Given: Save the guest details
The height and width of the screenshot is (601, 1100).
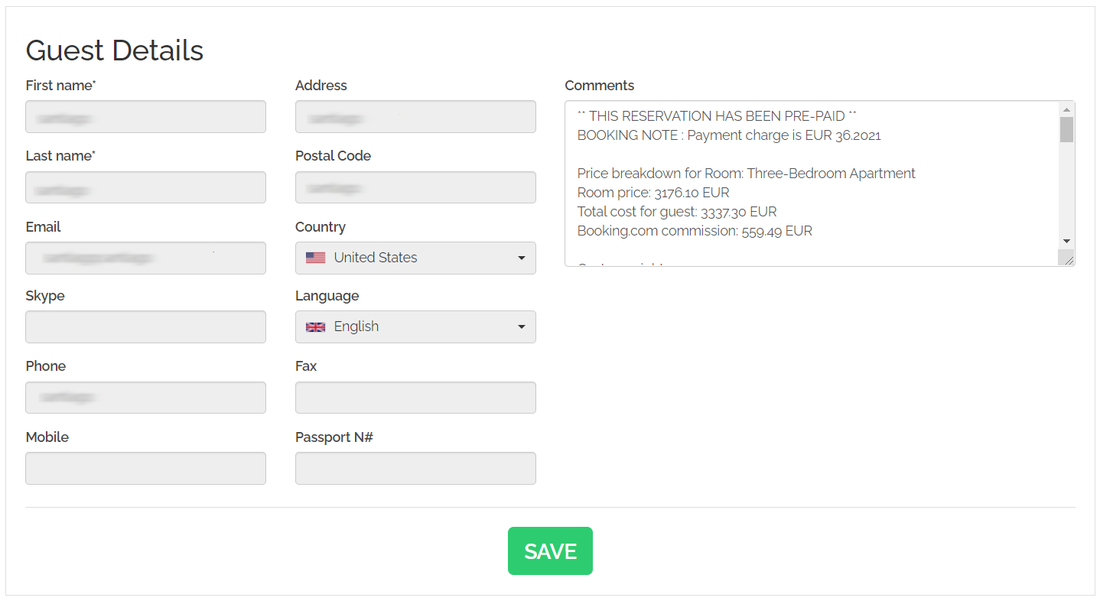Looking at the screenshot, I should pyautogui.click(x=550, y=551).
